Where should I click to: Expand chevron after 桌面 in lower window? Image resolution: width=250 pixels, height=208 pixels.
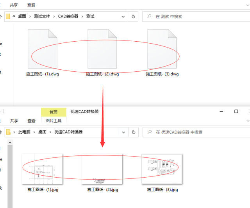pyautogui.click(x=50, y=132)
